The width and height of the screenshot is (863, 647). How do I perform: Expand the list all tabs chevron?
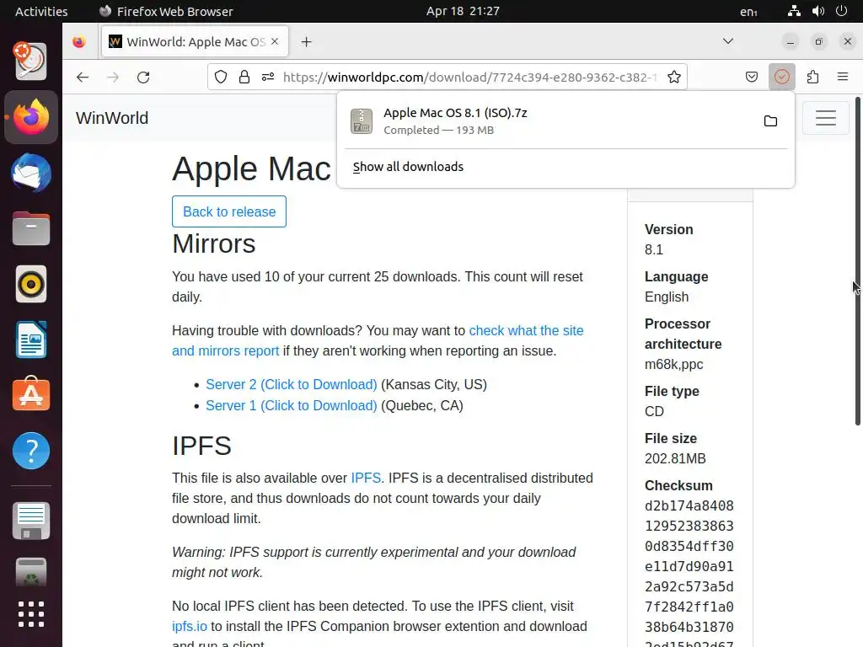(728, 41)
